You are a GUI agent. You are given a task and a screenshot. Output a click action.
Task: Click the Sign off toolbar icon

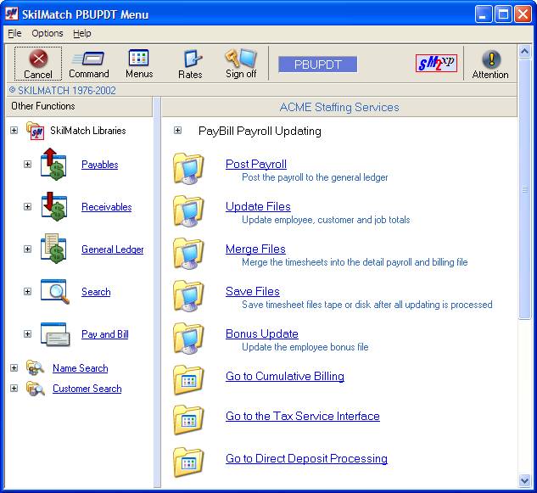point(241,58)
